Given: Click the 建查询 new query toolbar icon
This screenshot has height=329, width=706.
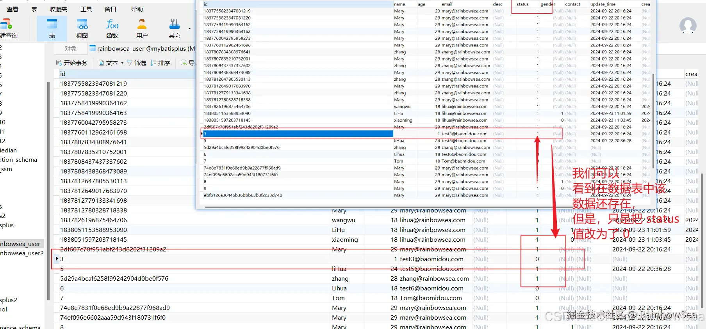Looking at the screenshot, I should [x=6, y=25].
